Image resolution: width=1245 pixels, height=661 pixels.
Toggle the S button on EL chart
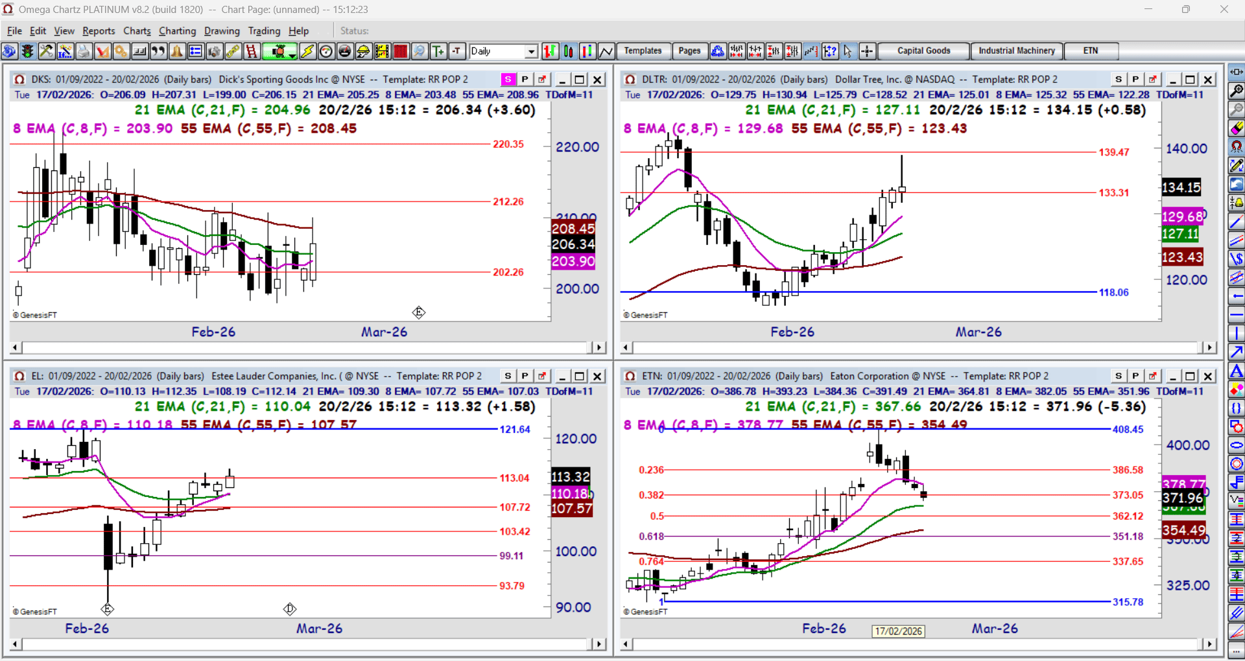point(508,376)
